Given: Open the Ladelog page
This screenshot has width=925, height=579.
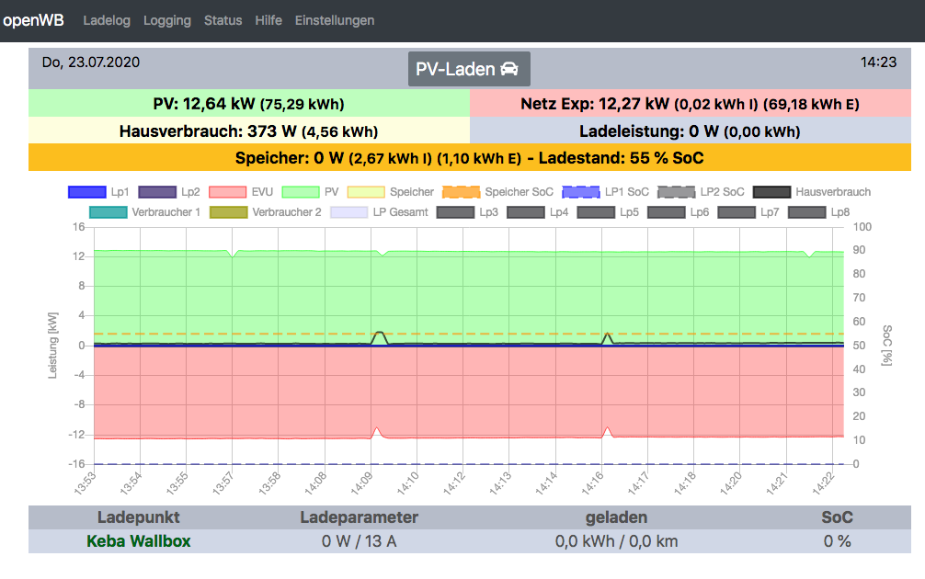Looking at the screenshot, I should [x=107, y=20].
